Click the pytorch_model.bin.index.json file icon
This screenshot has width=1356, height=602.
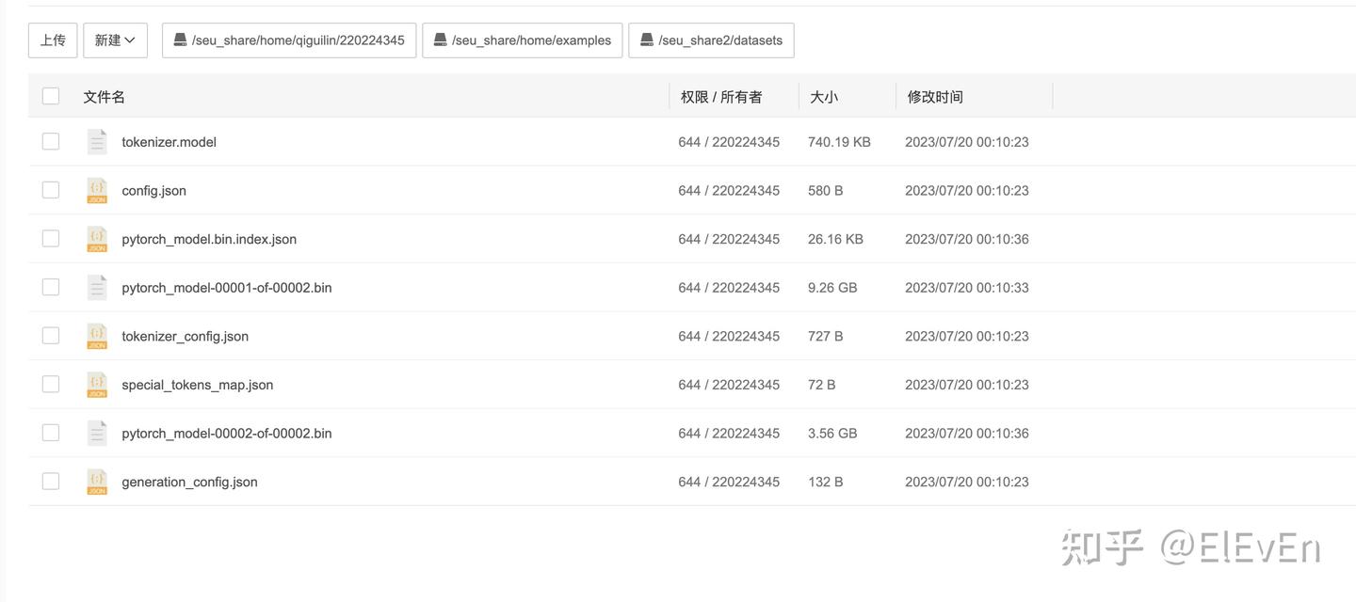97,239
